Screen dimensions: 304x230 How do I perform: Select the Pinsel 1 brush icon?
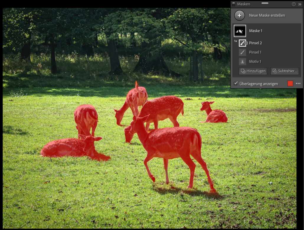242,52
